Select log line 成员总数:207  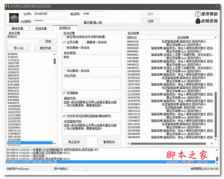110,150
